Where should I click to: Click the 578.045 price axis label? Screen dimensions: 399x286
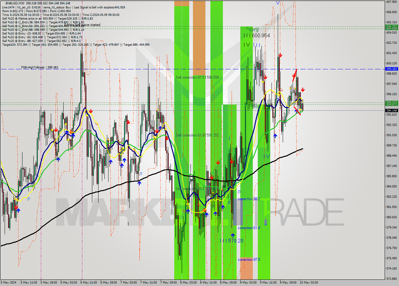click(392, 238)
